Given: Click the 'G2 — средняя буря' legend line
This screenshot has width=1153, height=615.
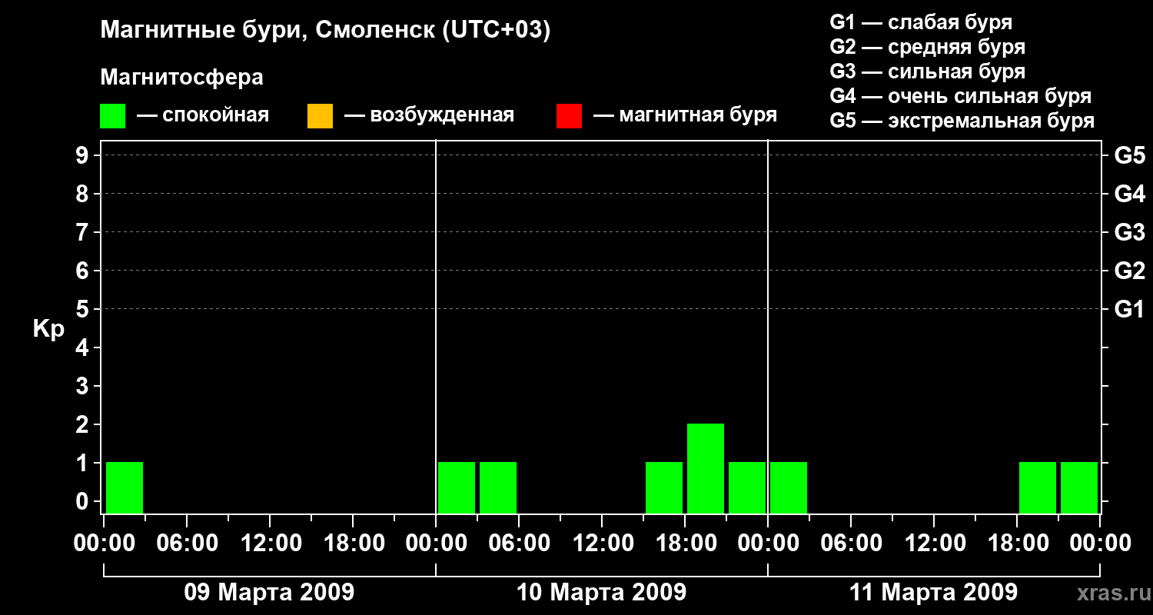Looking at the screenshot, I should pos(928,46).
